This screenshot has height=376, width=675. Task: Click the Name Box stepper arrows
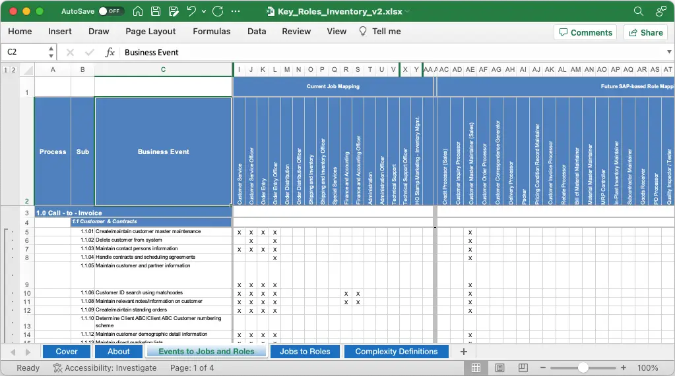51,52
